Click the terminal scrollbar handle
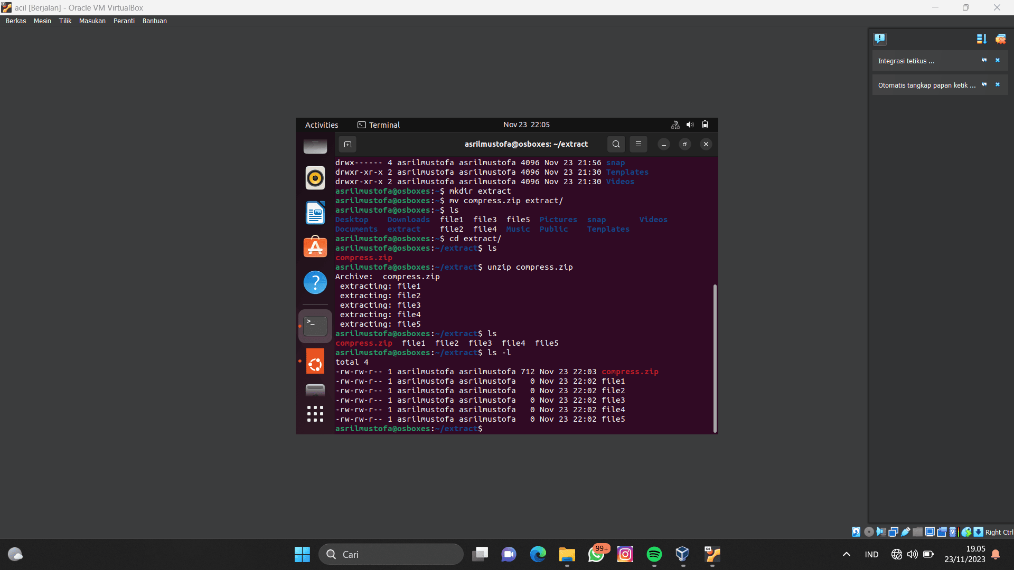 (715, 359)
